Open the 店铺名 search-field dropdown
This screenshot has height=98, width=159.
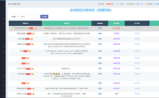pos(14,17)
